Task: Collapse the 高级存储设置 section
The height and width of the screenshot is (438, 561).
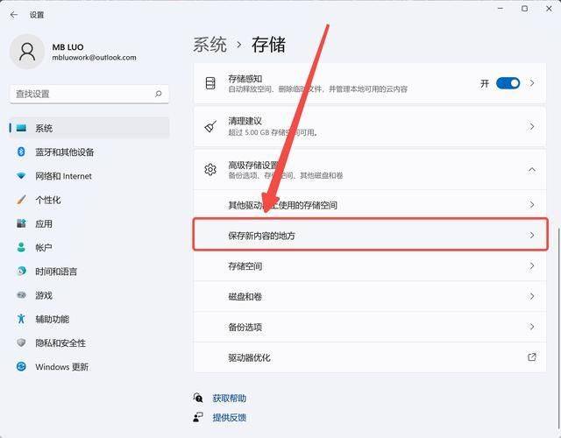Action: [x=532, y=169]
